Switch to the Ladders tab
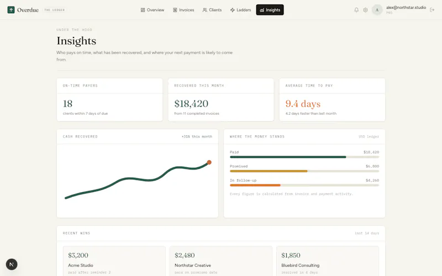This screenshot has height=276, width=442. tap(240, 10)
